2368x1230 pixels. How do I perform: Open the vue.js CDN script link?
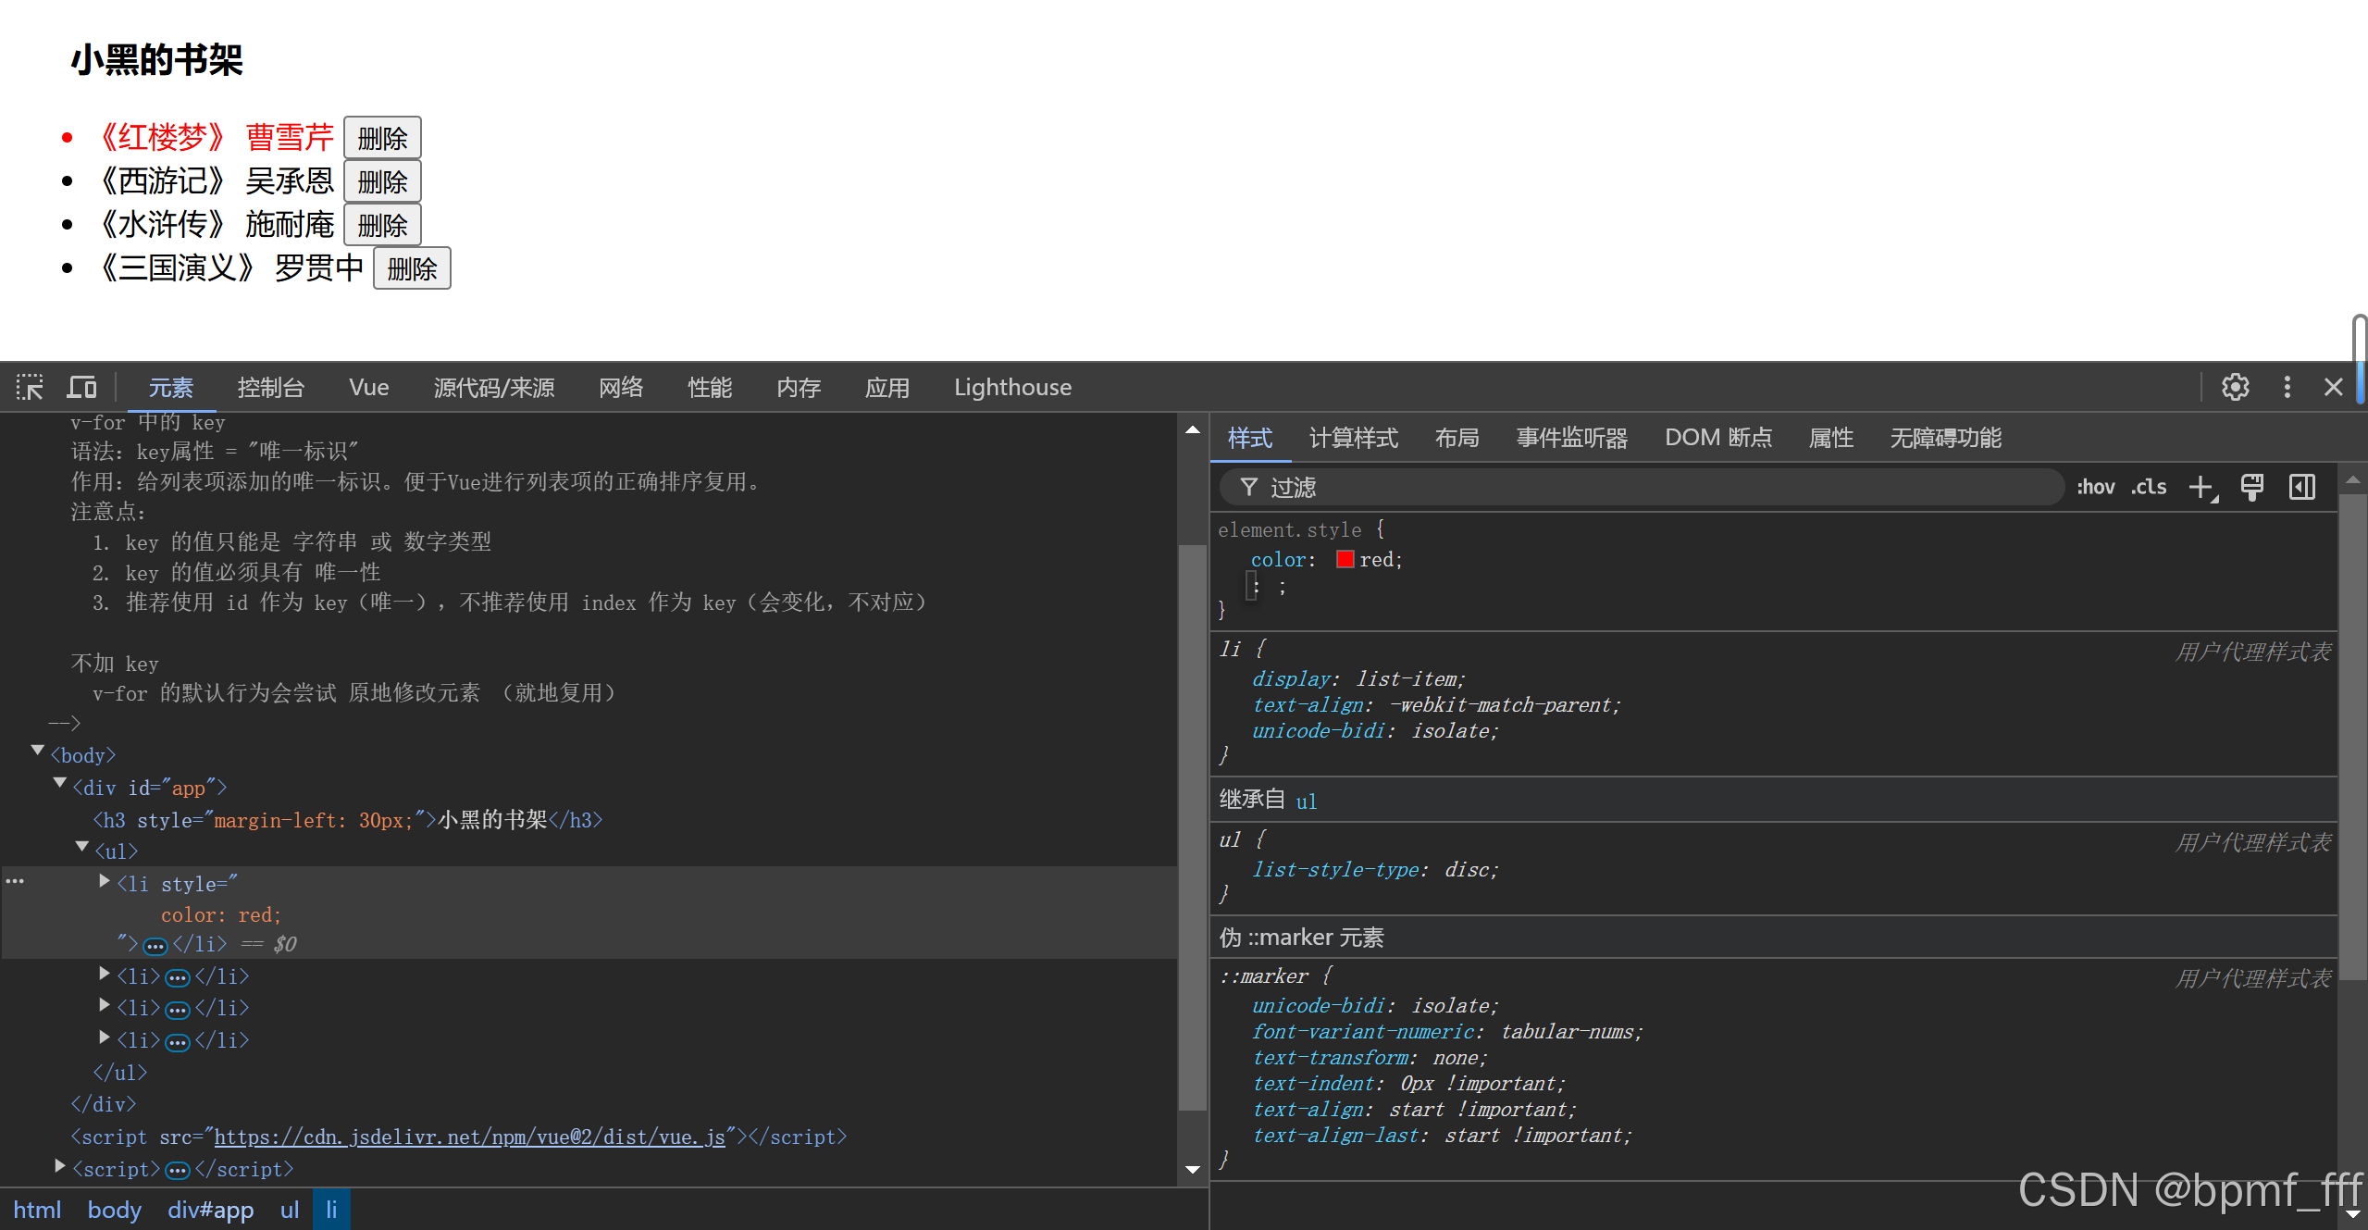[x=469, y=1137]
